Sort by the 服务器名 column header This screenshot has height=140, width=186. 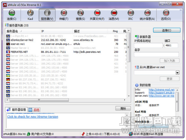(23, 31)
